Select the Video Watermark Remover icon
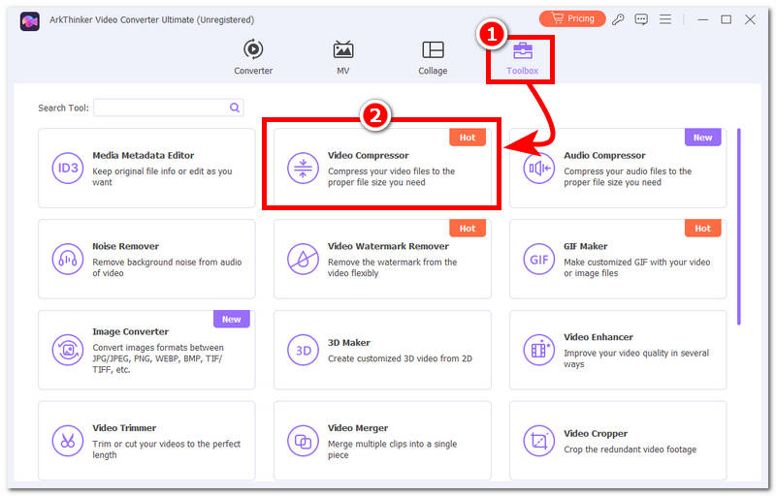776x496 pixels. [303, 259]
